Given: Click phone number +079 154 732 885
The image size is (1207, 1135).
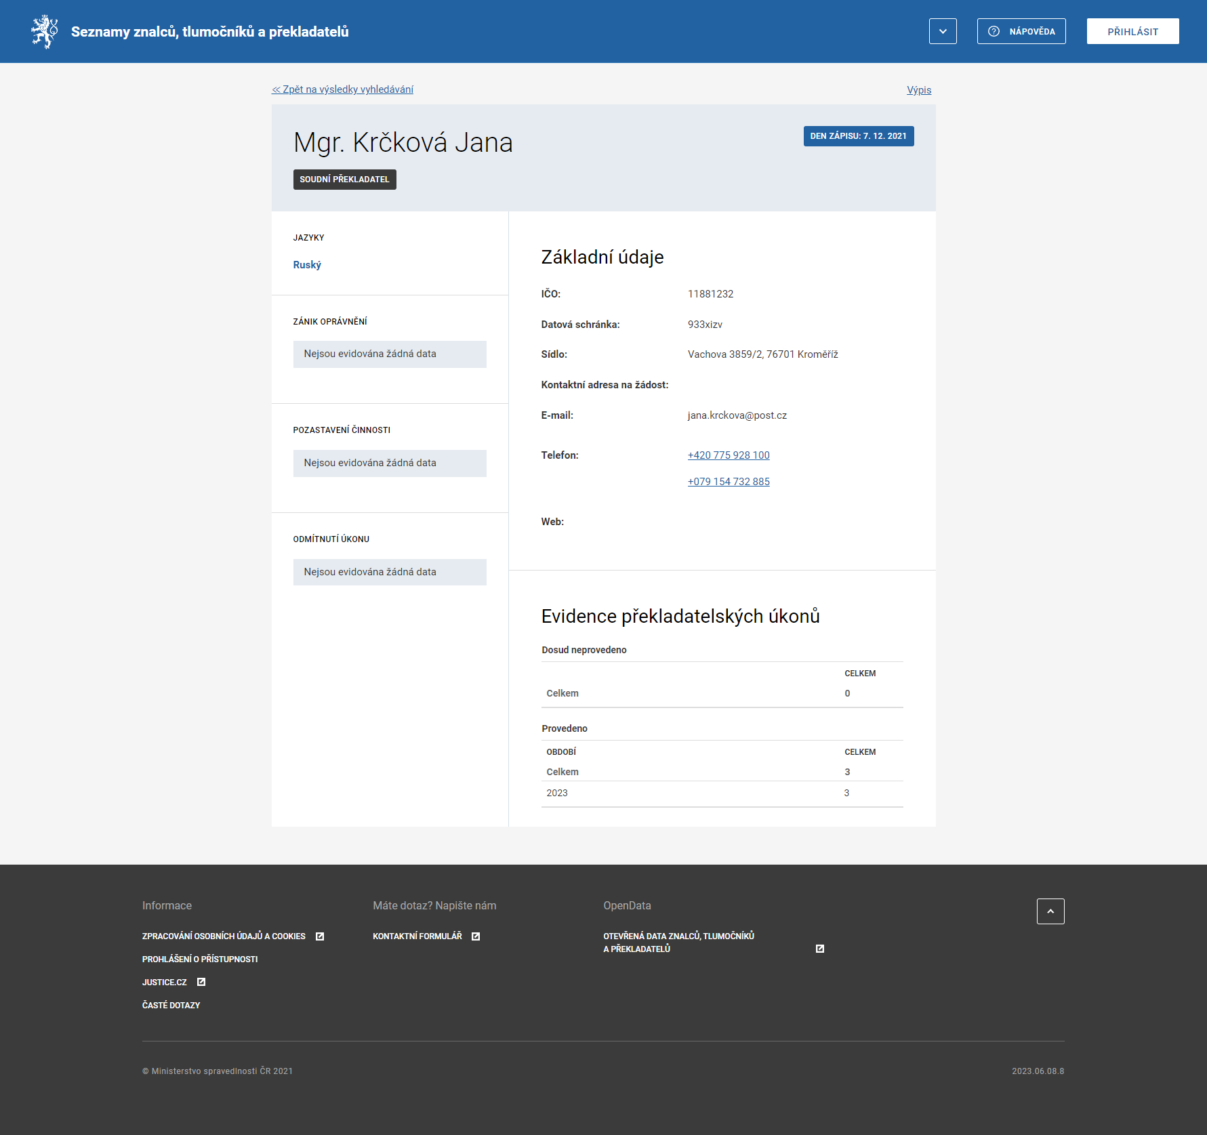Looking at the screenshot, I should coord(729,482).
